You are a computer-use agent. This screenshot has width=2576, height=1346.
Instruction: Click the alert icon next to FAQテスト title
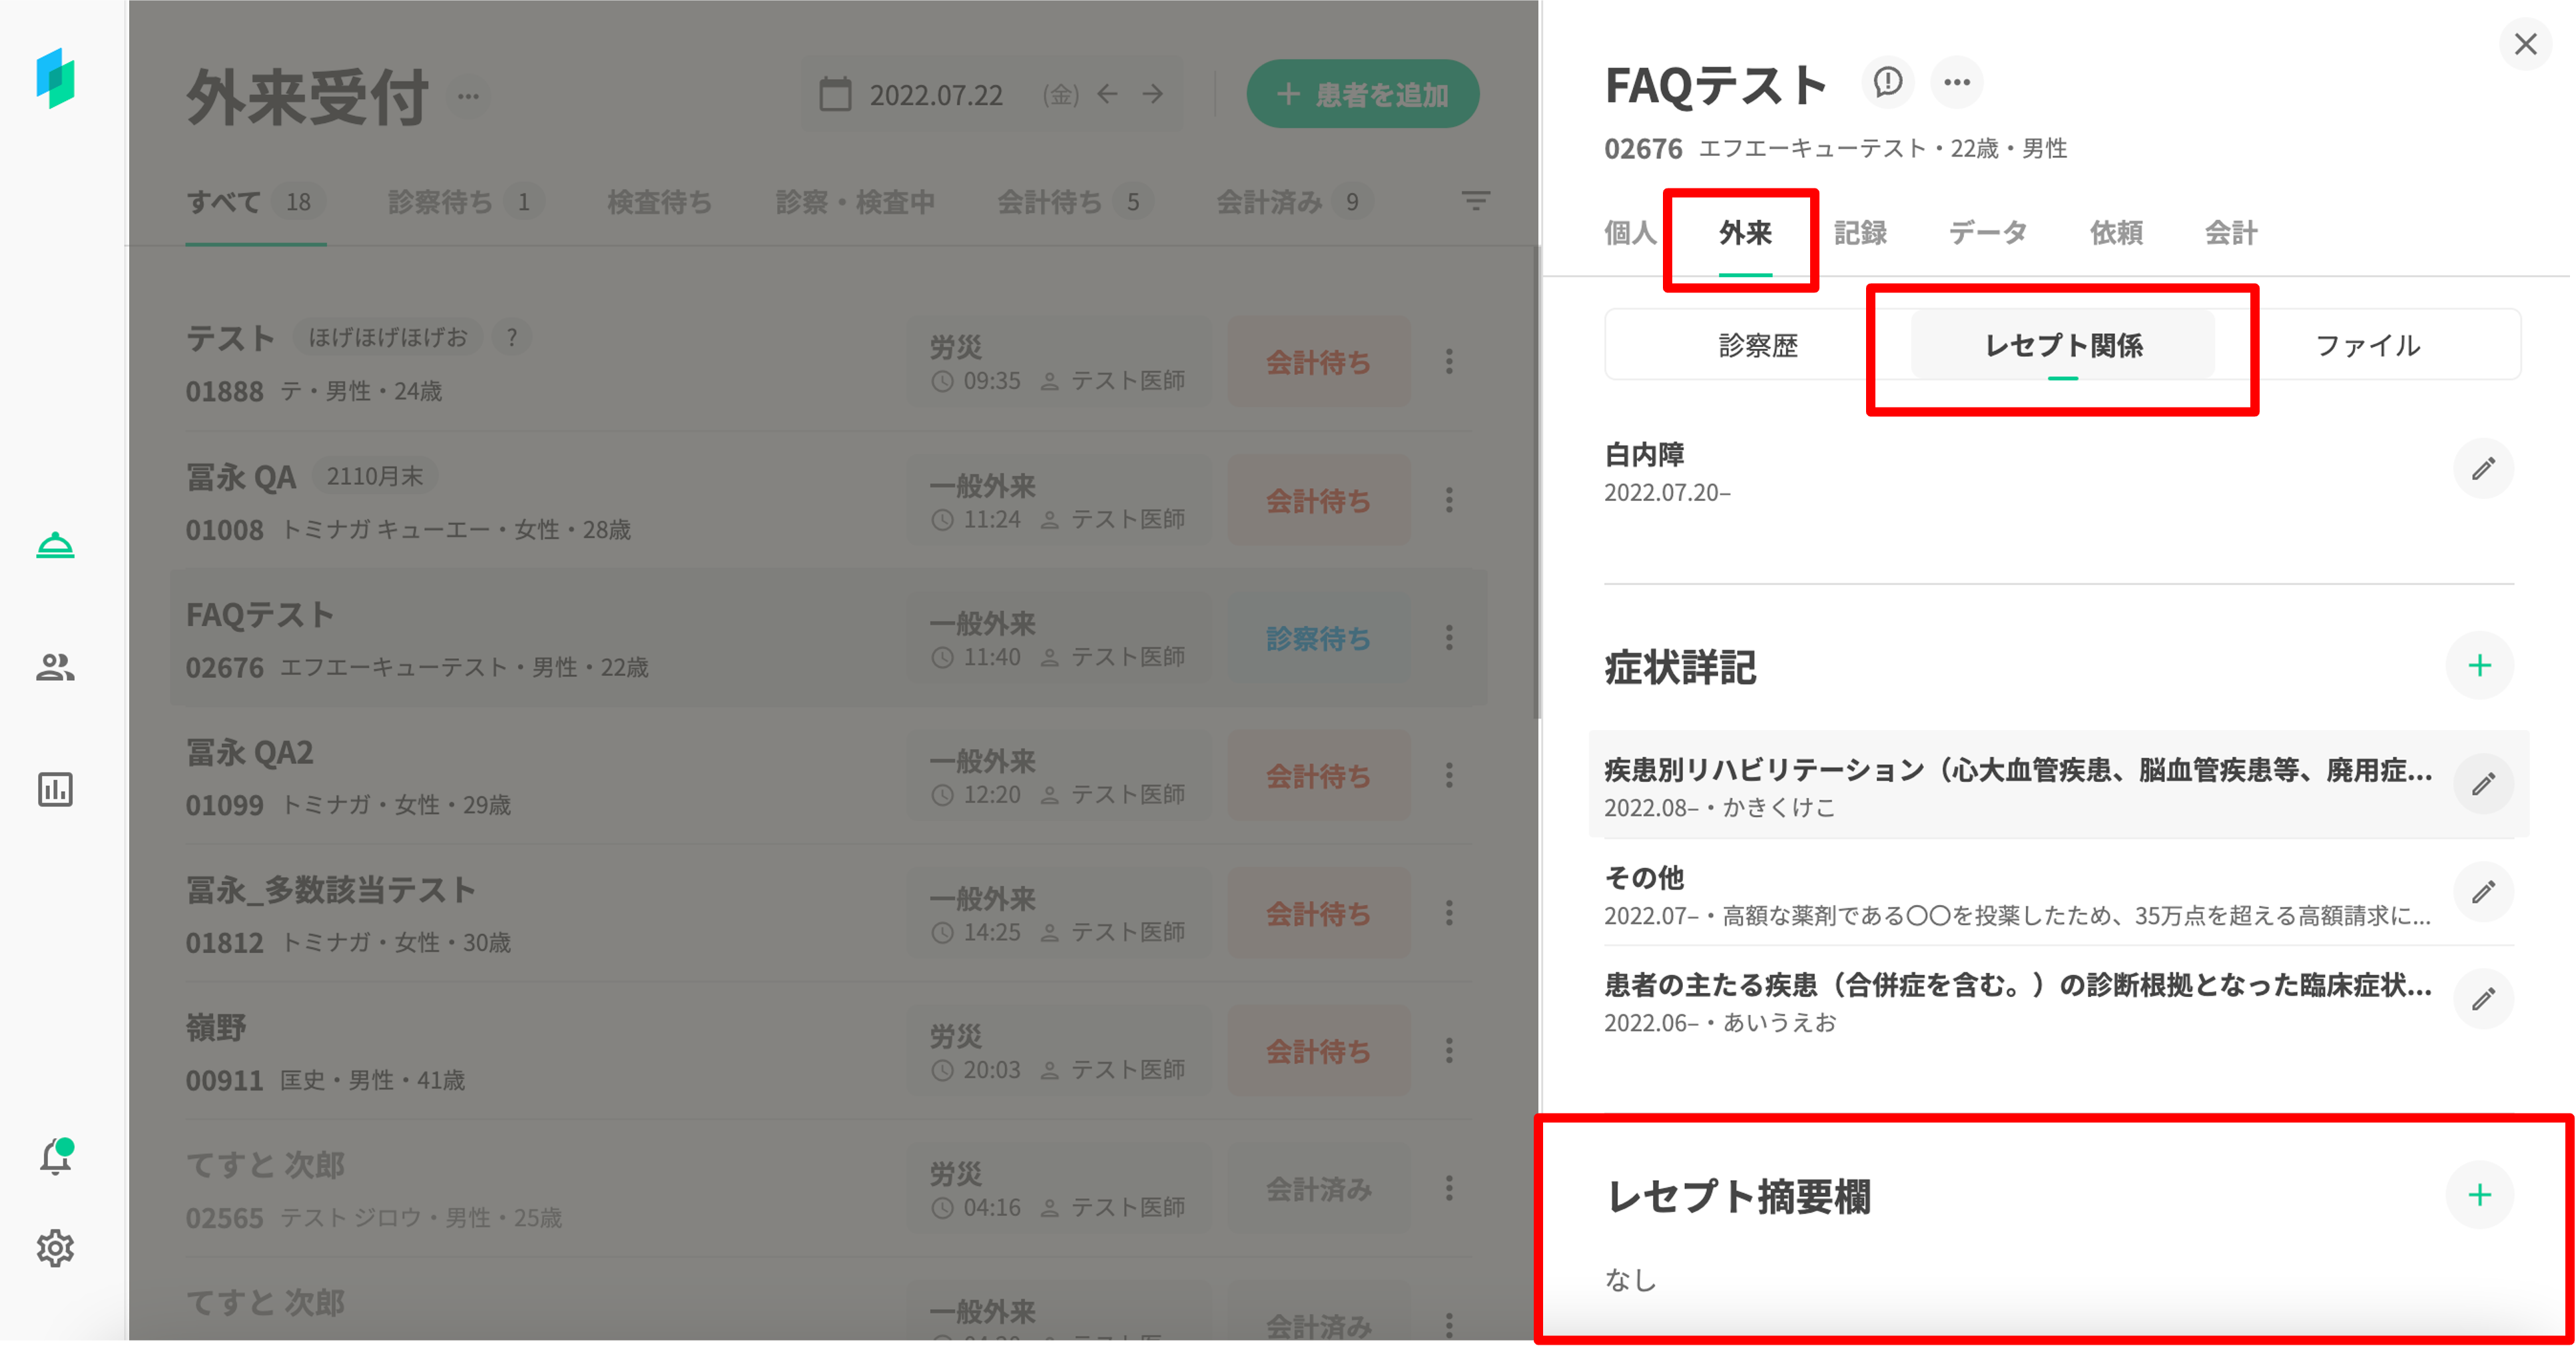1887,82
